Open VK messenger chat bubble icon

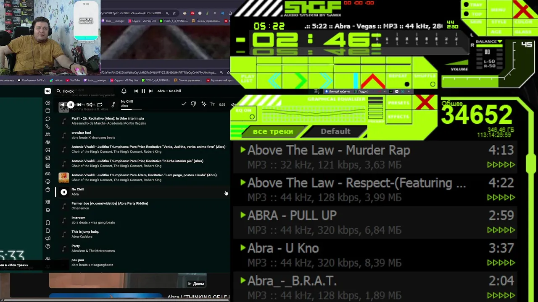click(47, 119)
